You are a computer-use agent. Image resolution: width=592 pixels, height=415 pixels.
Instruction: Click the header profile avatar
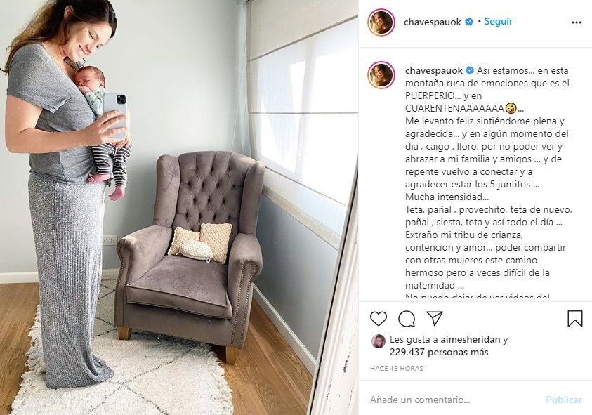(x=381, y=22)
